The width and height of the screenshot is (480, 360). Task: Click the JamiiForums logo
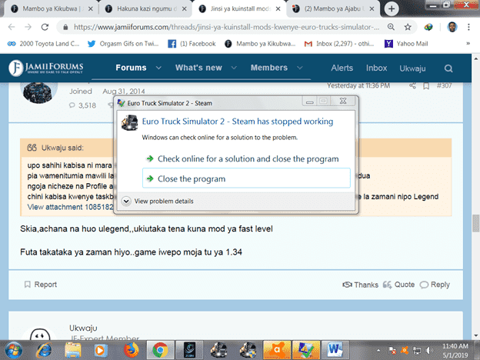[x=46, y=68]
